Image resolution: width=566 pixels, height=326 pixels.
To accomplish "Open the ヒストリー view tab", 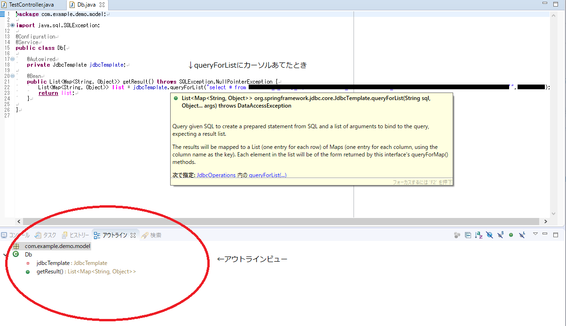I will point(76,235).
